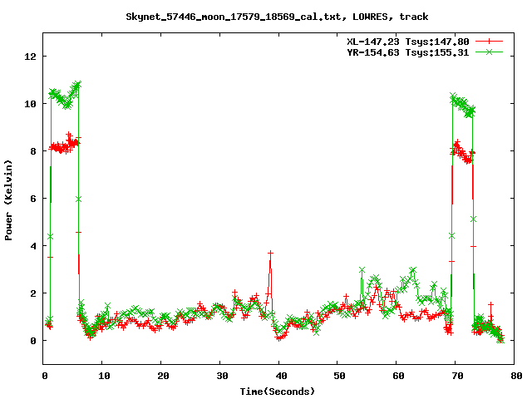Click the Time(Seconds) axis label
Viewport: 532px width, 399px height.
tap(278, 392)
